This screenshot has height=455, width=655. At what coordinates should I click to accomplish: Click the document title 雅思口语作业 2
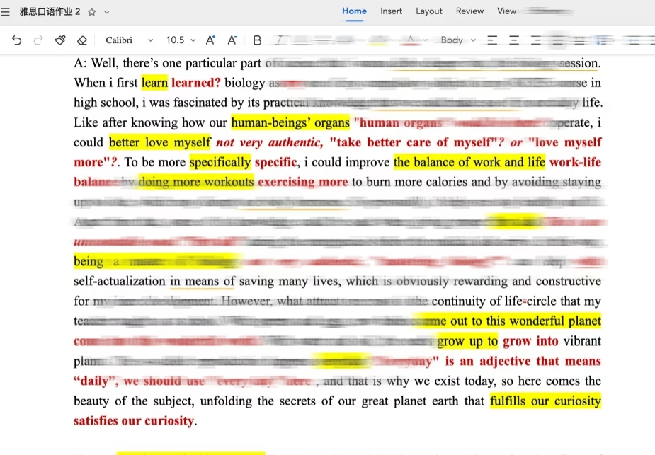point(50,12)
